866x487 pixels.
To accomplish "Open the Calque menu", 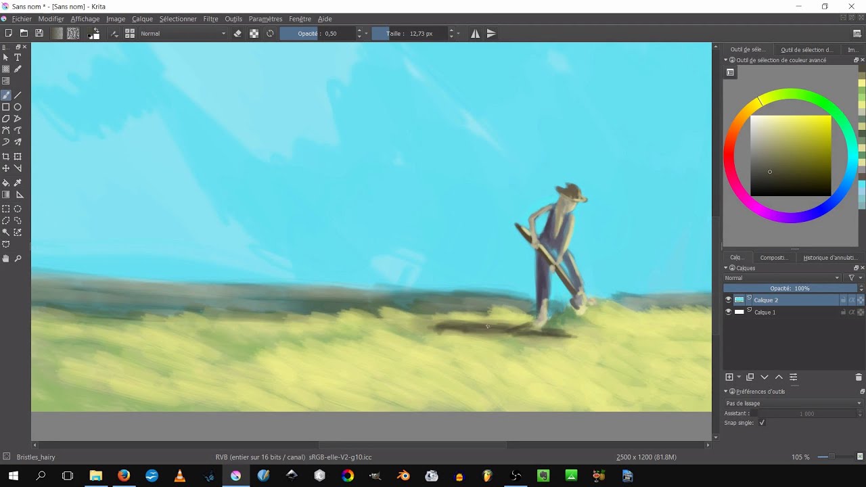I will tap(142, 19).
